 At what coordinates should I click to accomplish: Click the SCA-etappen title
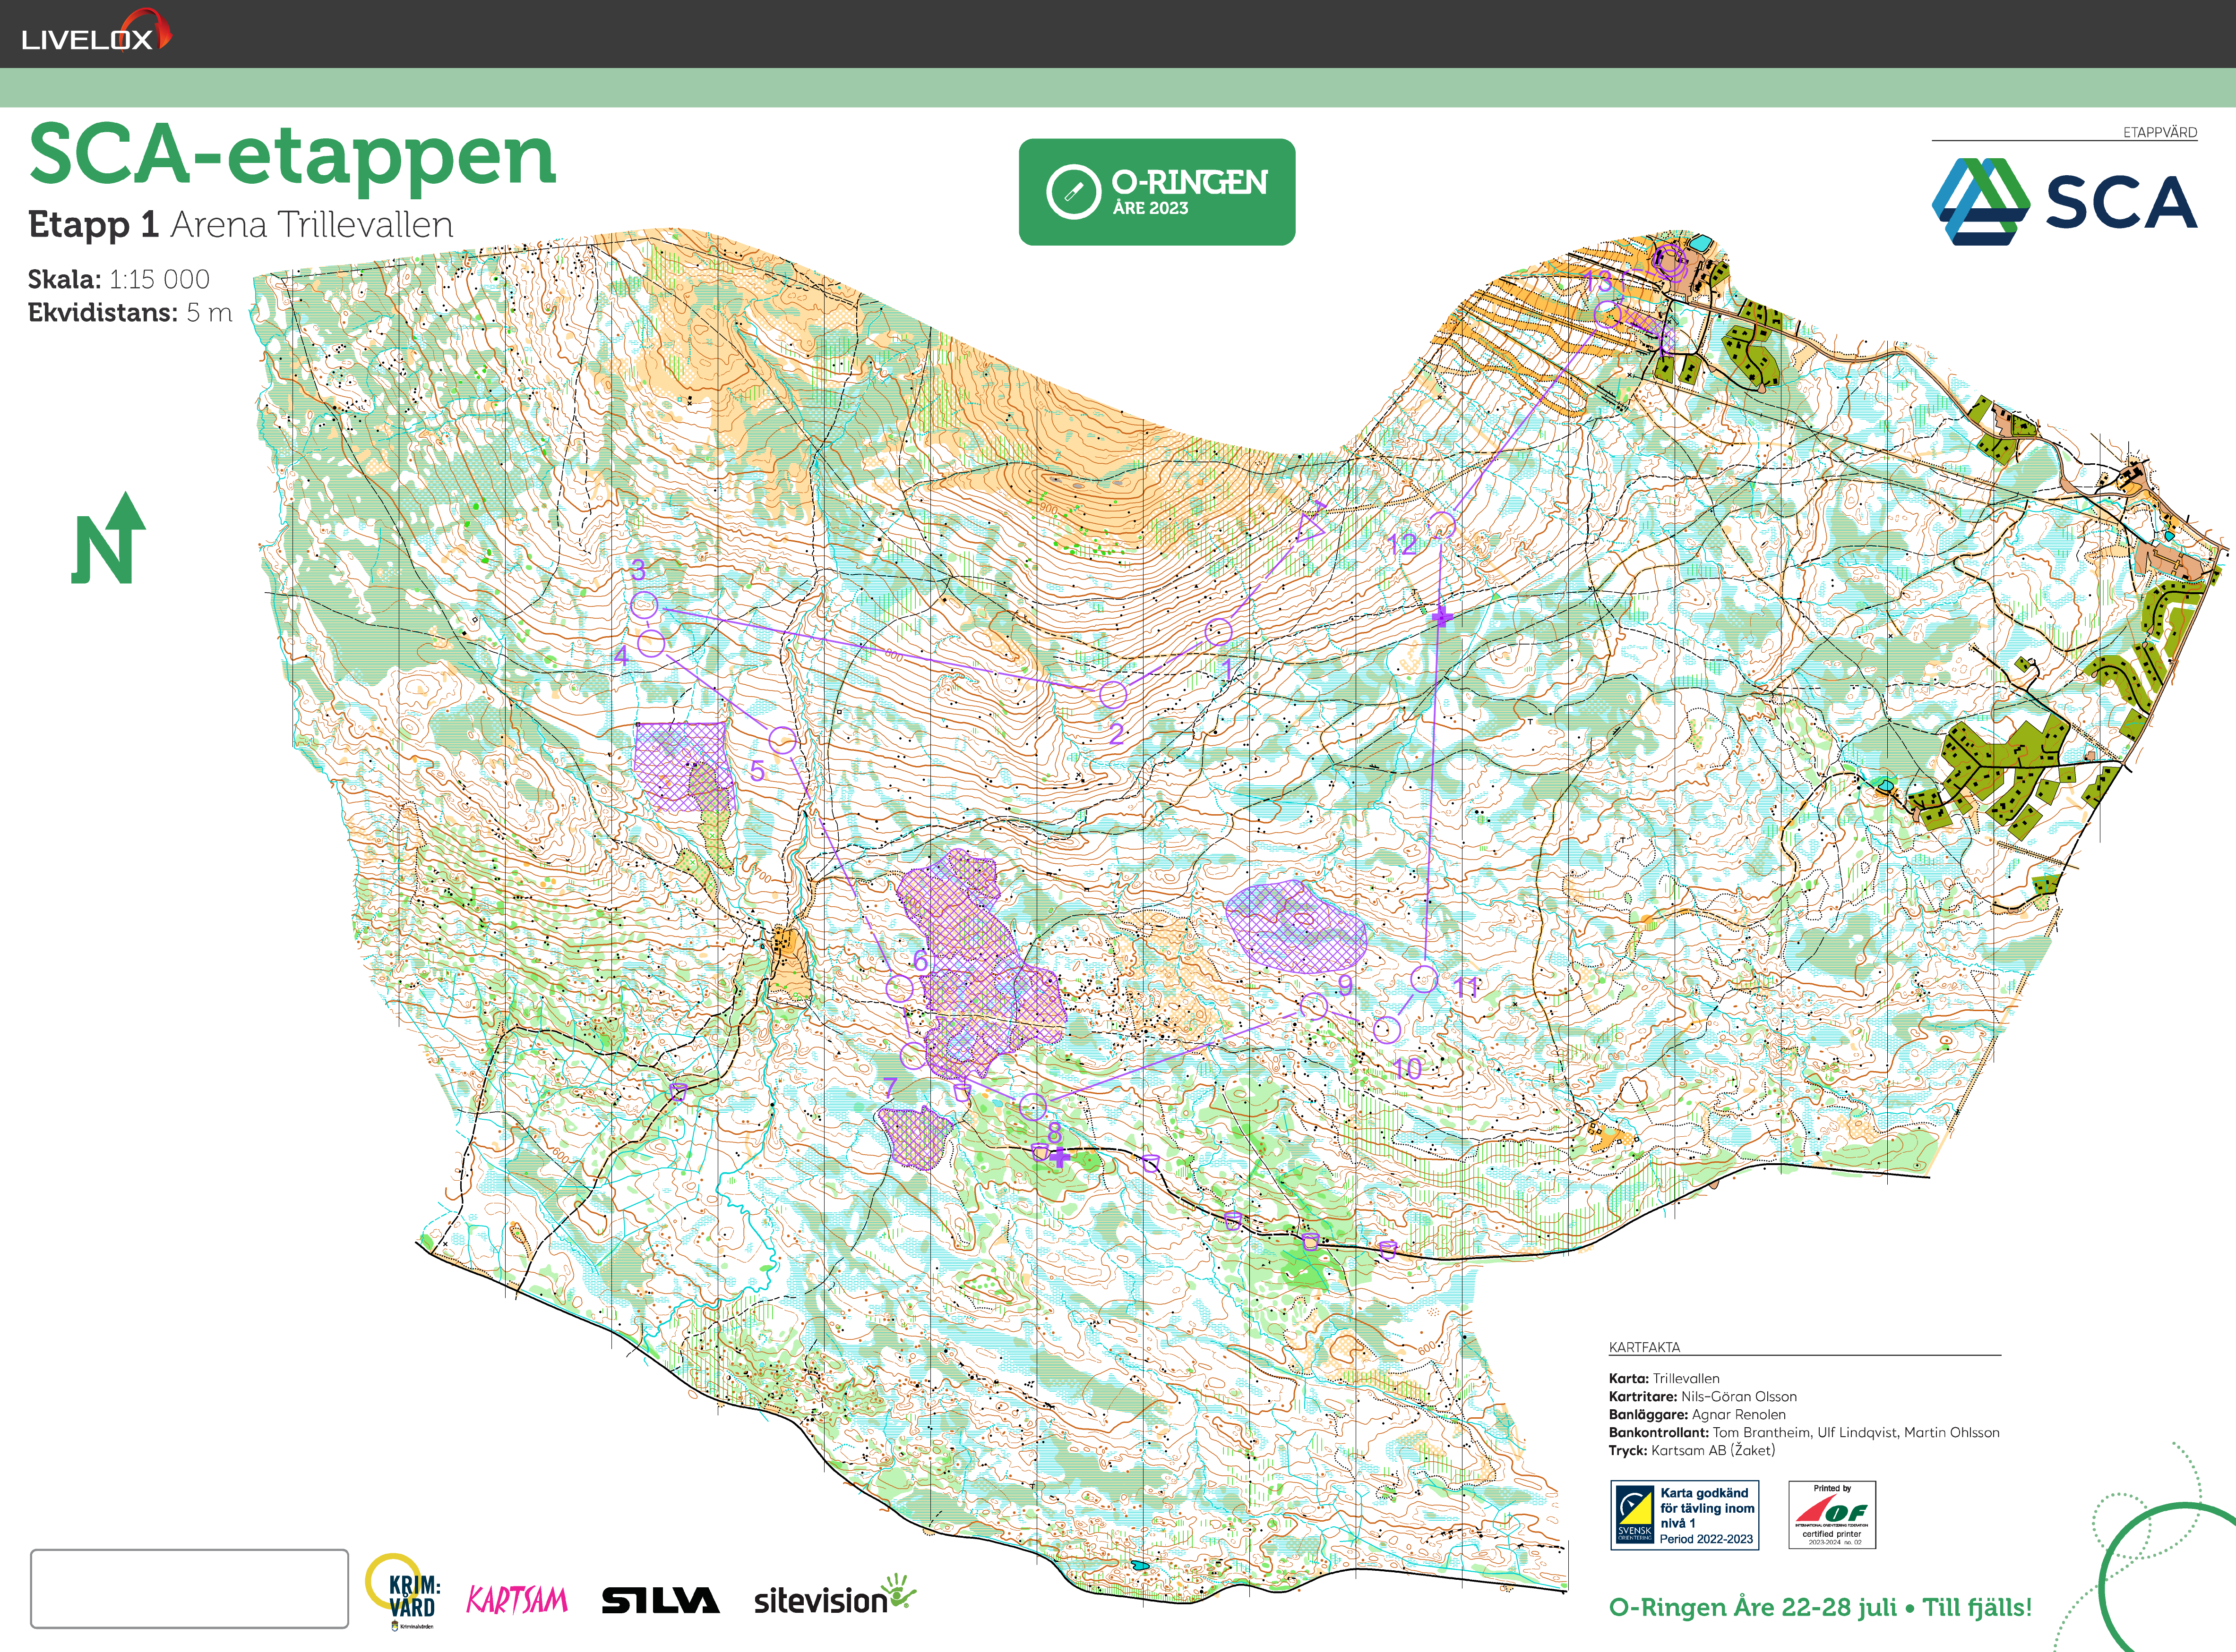click(x=292, y=155)
